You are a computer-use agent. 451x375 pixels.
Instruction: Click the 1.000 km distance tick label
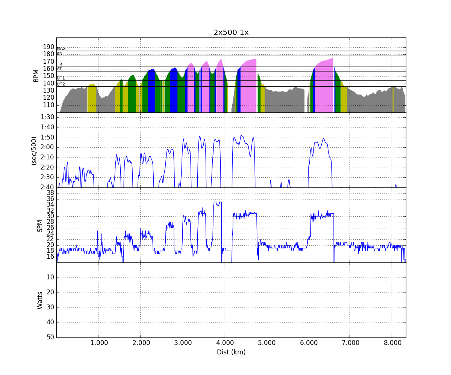[98, 343]
